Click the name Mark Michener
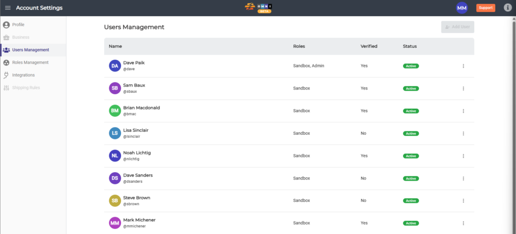This screenshot has height=234, width=516. [x=139, y=220]
